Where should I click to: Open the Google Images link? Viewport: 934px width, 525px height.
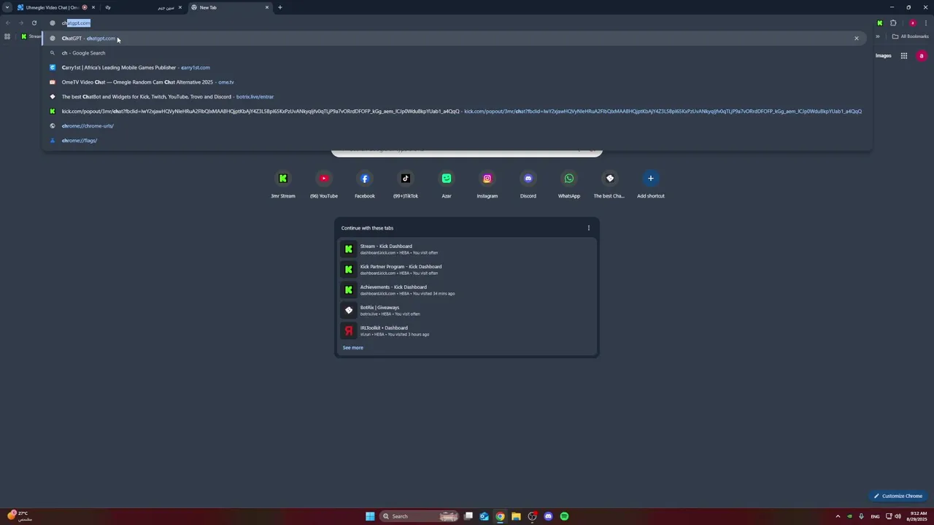coord(883,55)
